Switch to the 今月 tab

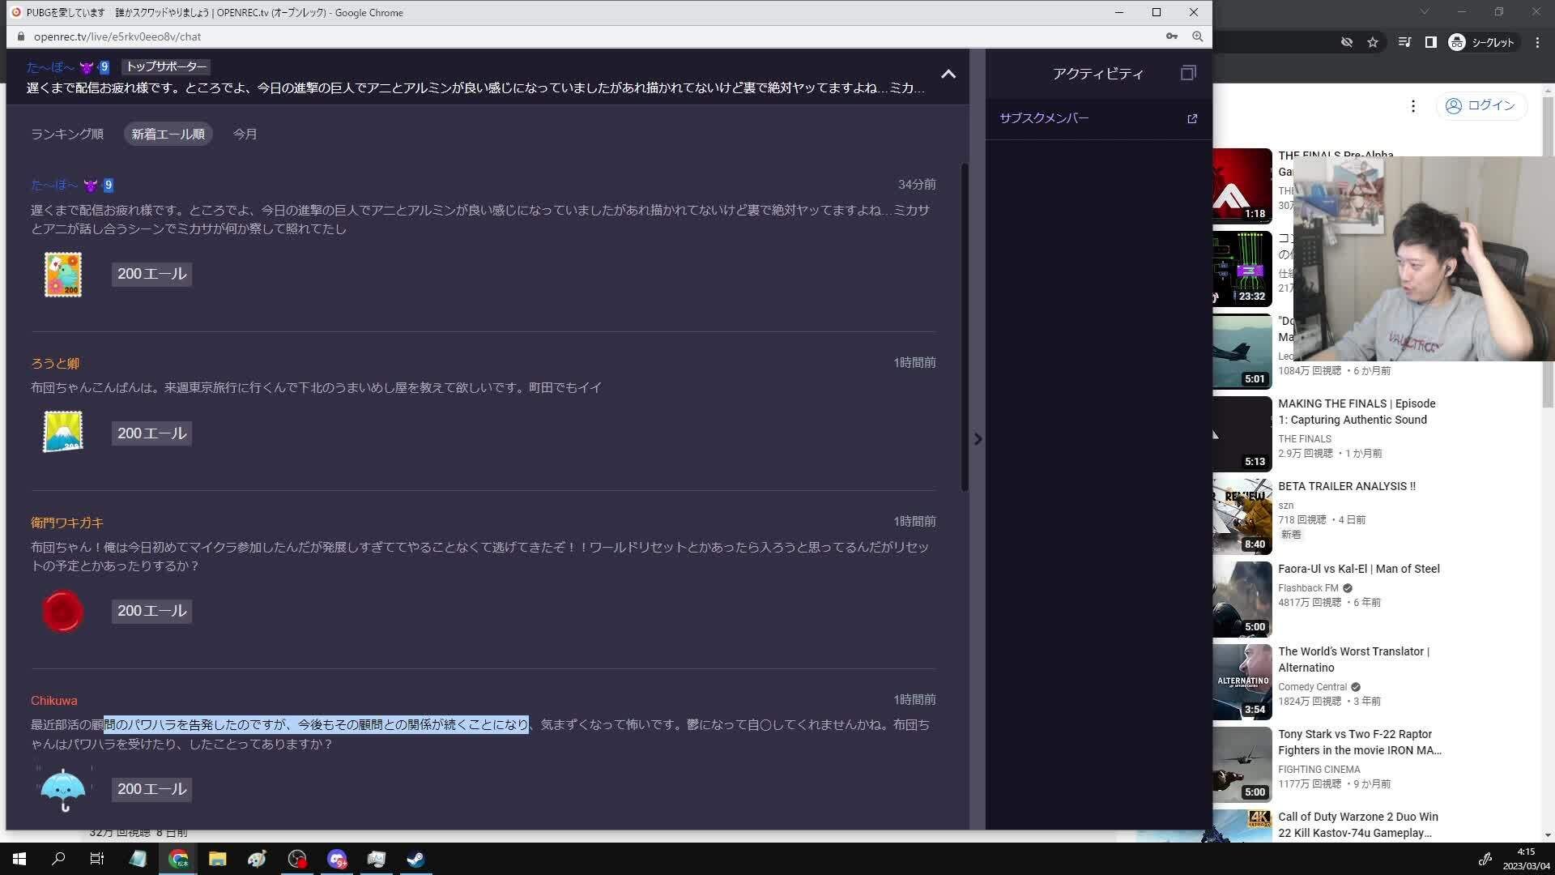click(x=245, y=134)
